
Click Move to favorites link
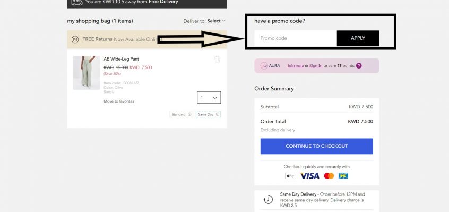(x=119, y=101)
